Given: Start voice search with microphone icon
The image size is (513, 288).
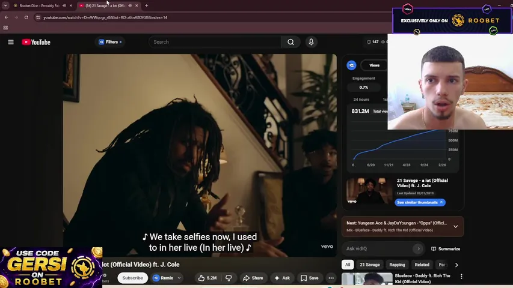Looking at the screenshot, I should click(311, 42).
